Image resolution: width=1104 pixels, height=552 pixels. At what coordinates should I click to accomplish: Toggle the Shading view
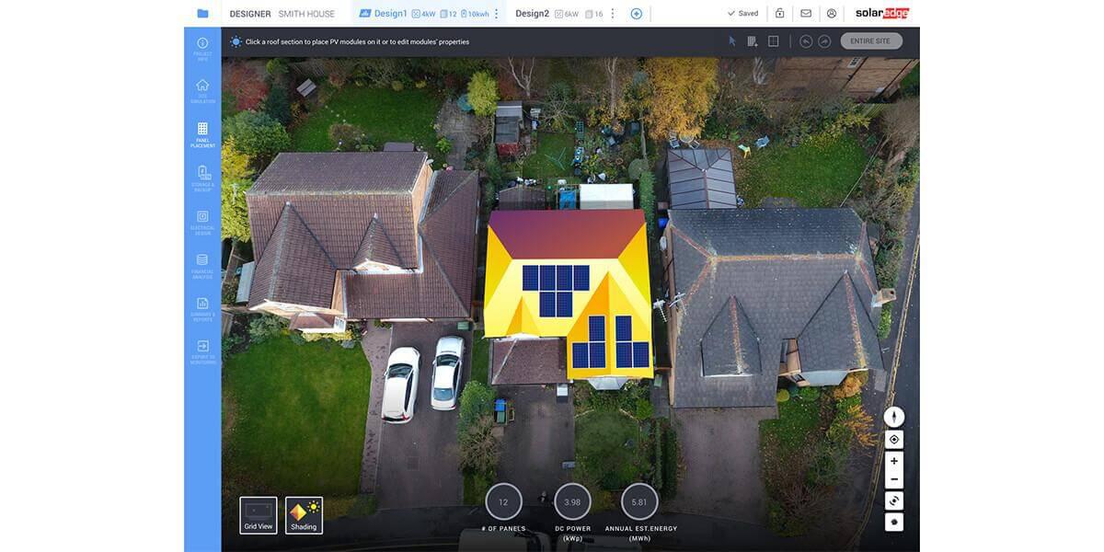(x=304, y=515)
